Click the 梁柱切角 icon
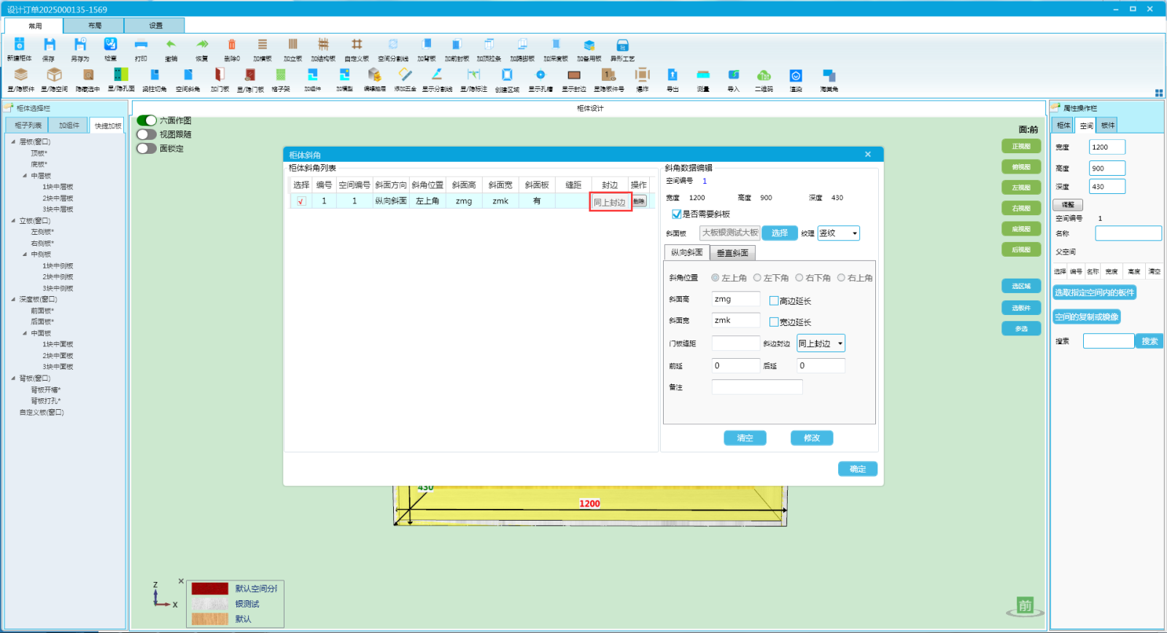 click(x=155, y=75)
